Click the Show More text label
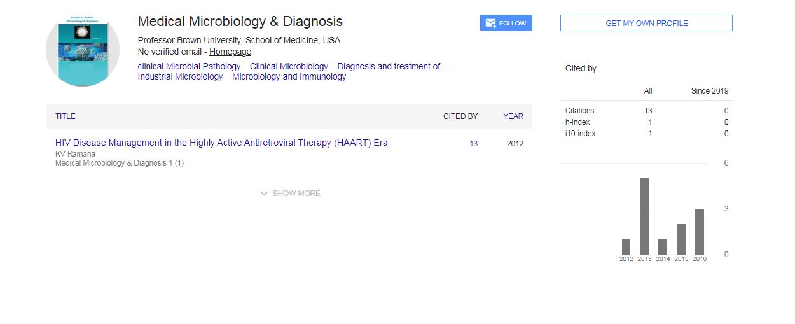Image resolution: width=795 pixels, height=324 pixels. tap(296, 194)
